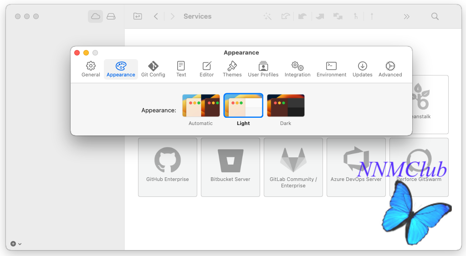
Task: Open the Updates download icon
Action: pyautogui.click(x=362, y=69)
